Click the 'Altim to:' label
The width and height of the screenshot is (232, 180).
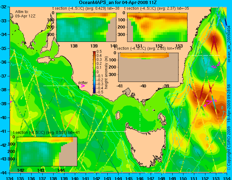(22, 12)
